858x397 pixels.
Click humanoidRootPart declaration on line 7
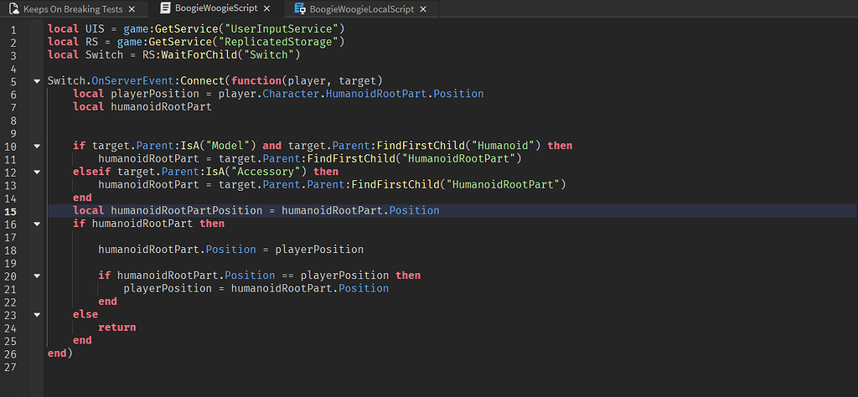click(x=162, y=107)
